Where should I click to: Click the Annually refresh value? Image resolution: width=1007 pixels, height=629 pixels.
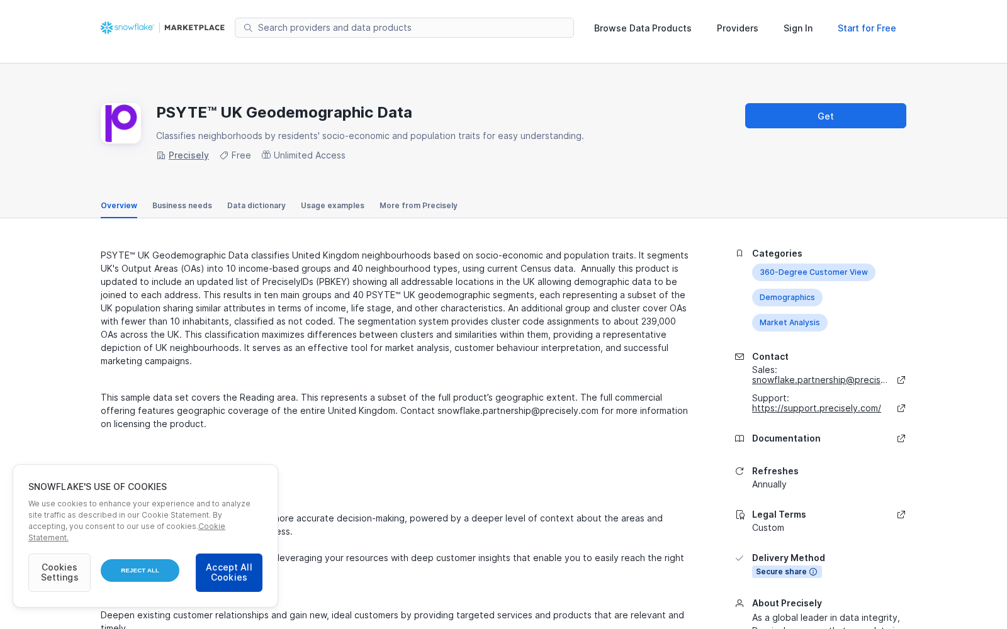coord(769,484)
